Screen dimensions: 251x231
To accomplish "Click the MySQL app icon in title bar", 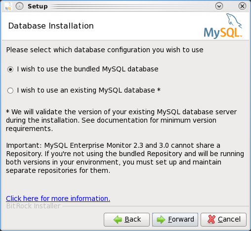I will 8,6.
